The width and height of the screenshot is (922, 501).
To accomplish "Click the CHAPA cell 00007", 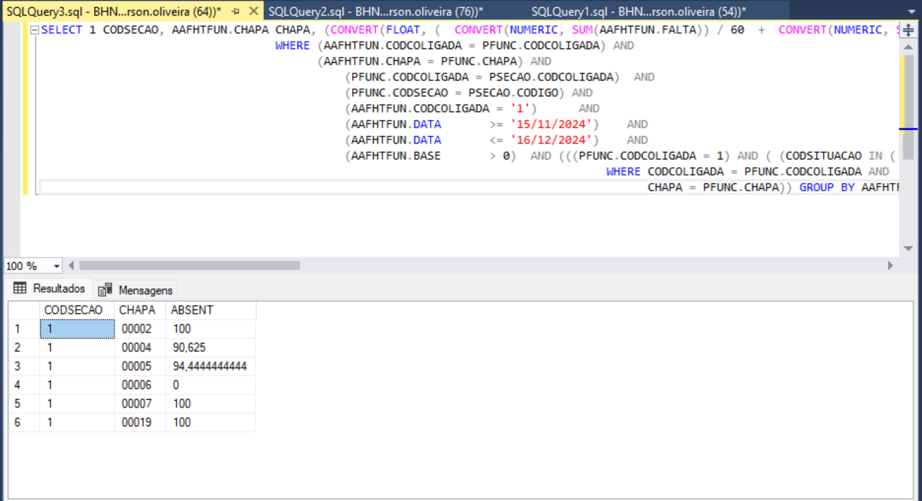I will pos(139,403).
